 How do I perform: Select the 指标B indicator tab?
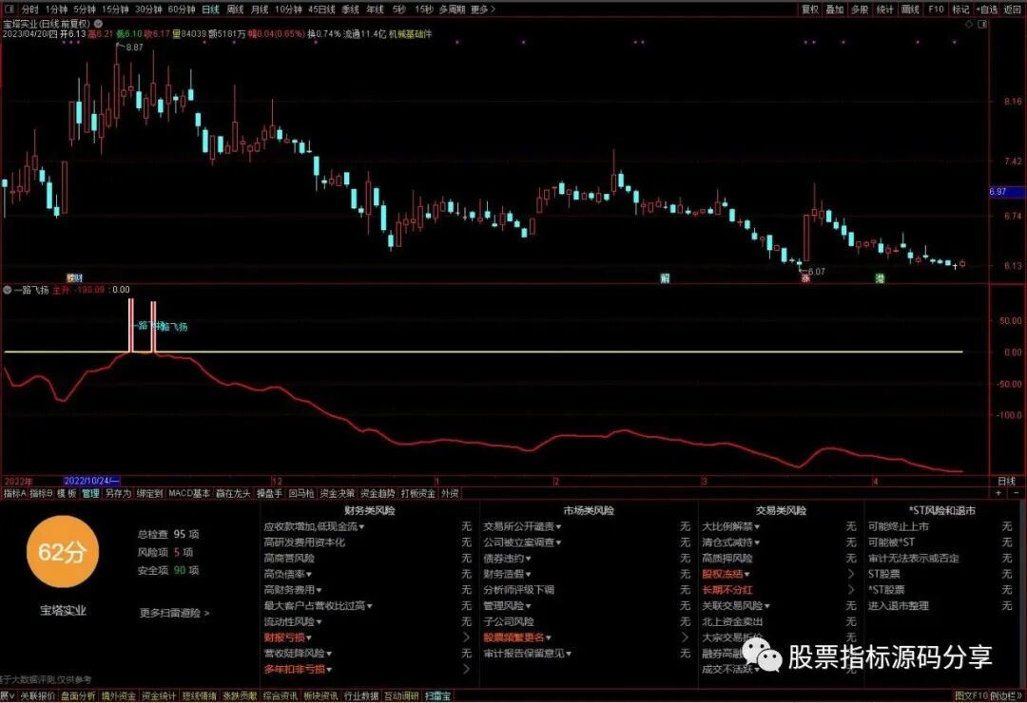pyautogui.click(x=41, y=493)
